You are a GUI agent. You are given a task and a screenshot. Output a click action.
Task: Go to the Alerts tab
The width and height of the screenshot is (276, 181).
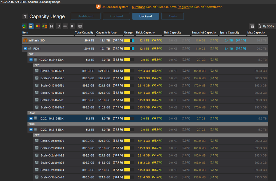(173, 16)
